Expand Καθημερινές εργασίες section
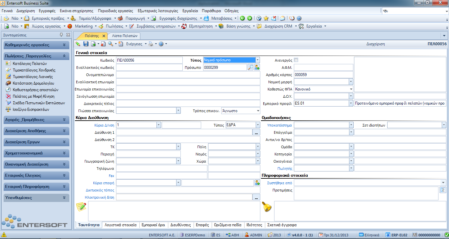This screenshot has width=449, height=239. tap(36, 45)
